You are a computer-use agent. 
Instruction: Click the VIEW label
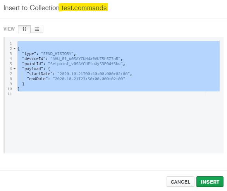[x=9, y=29]
